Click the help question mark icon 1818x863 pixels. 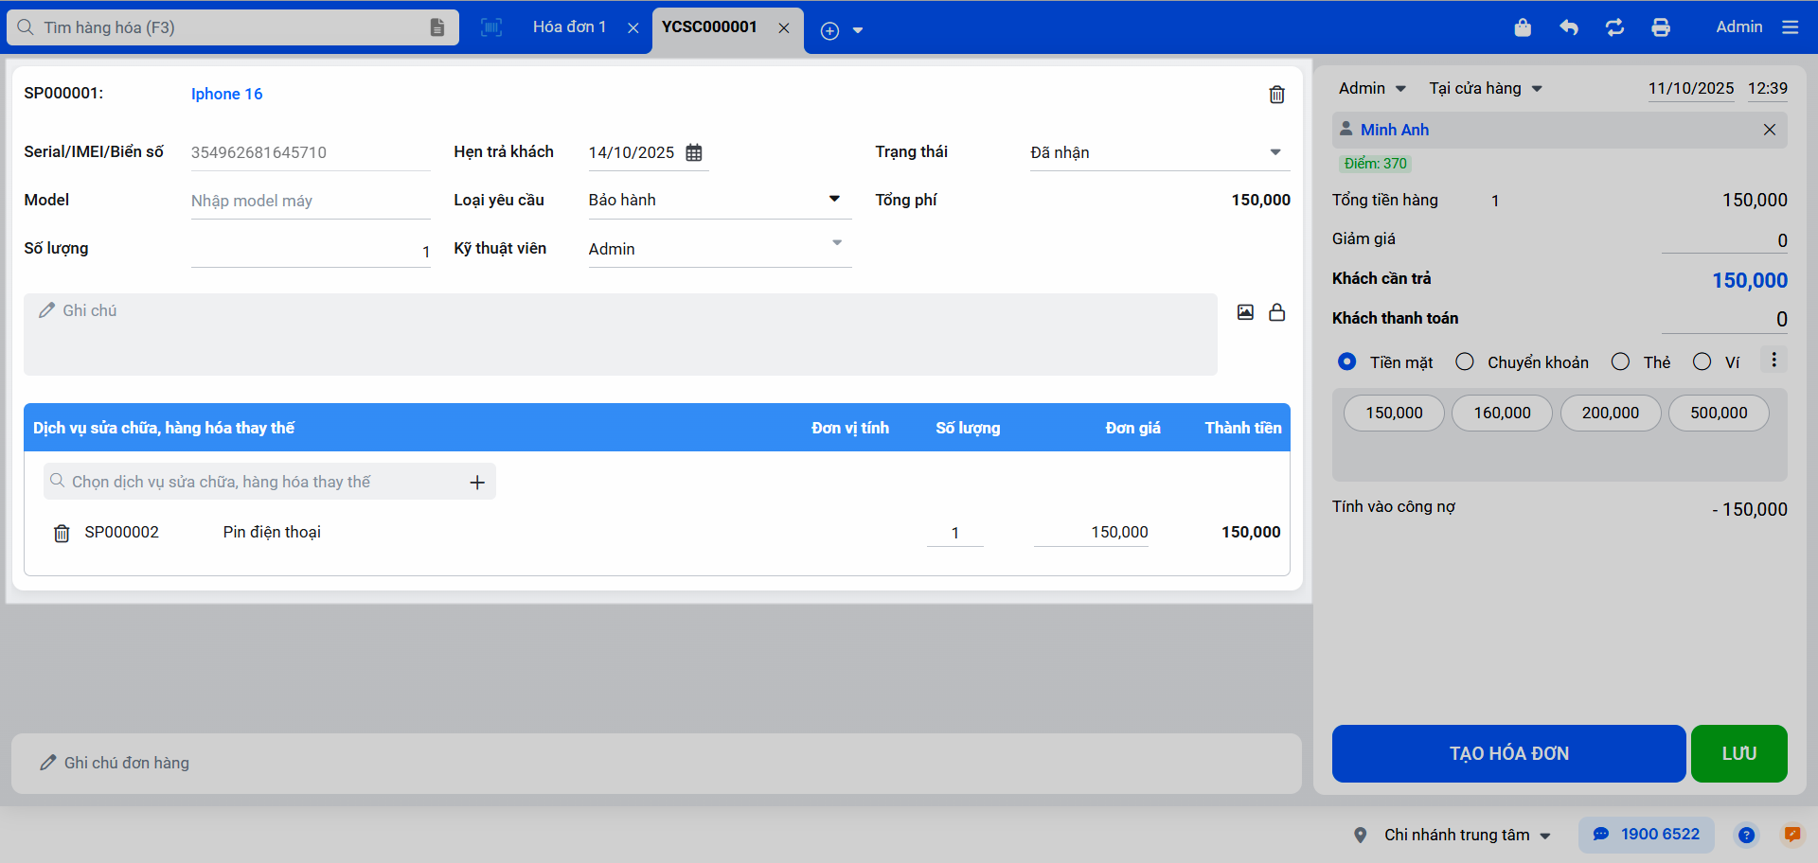pyautogui.click(x=1746, y=835)
